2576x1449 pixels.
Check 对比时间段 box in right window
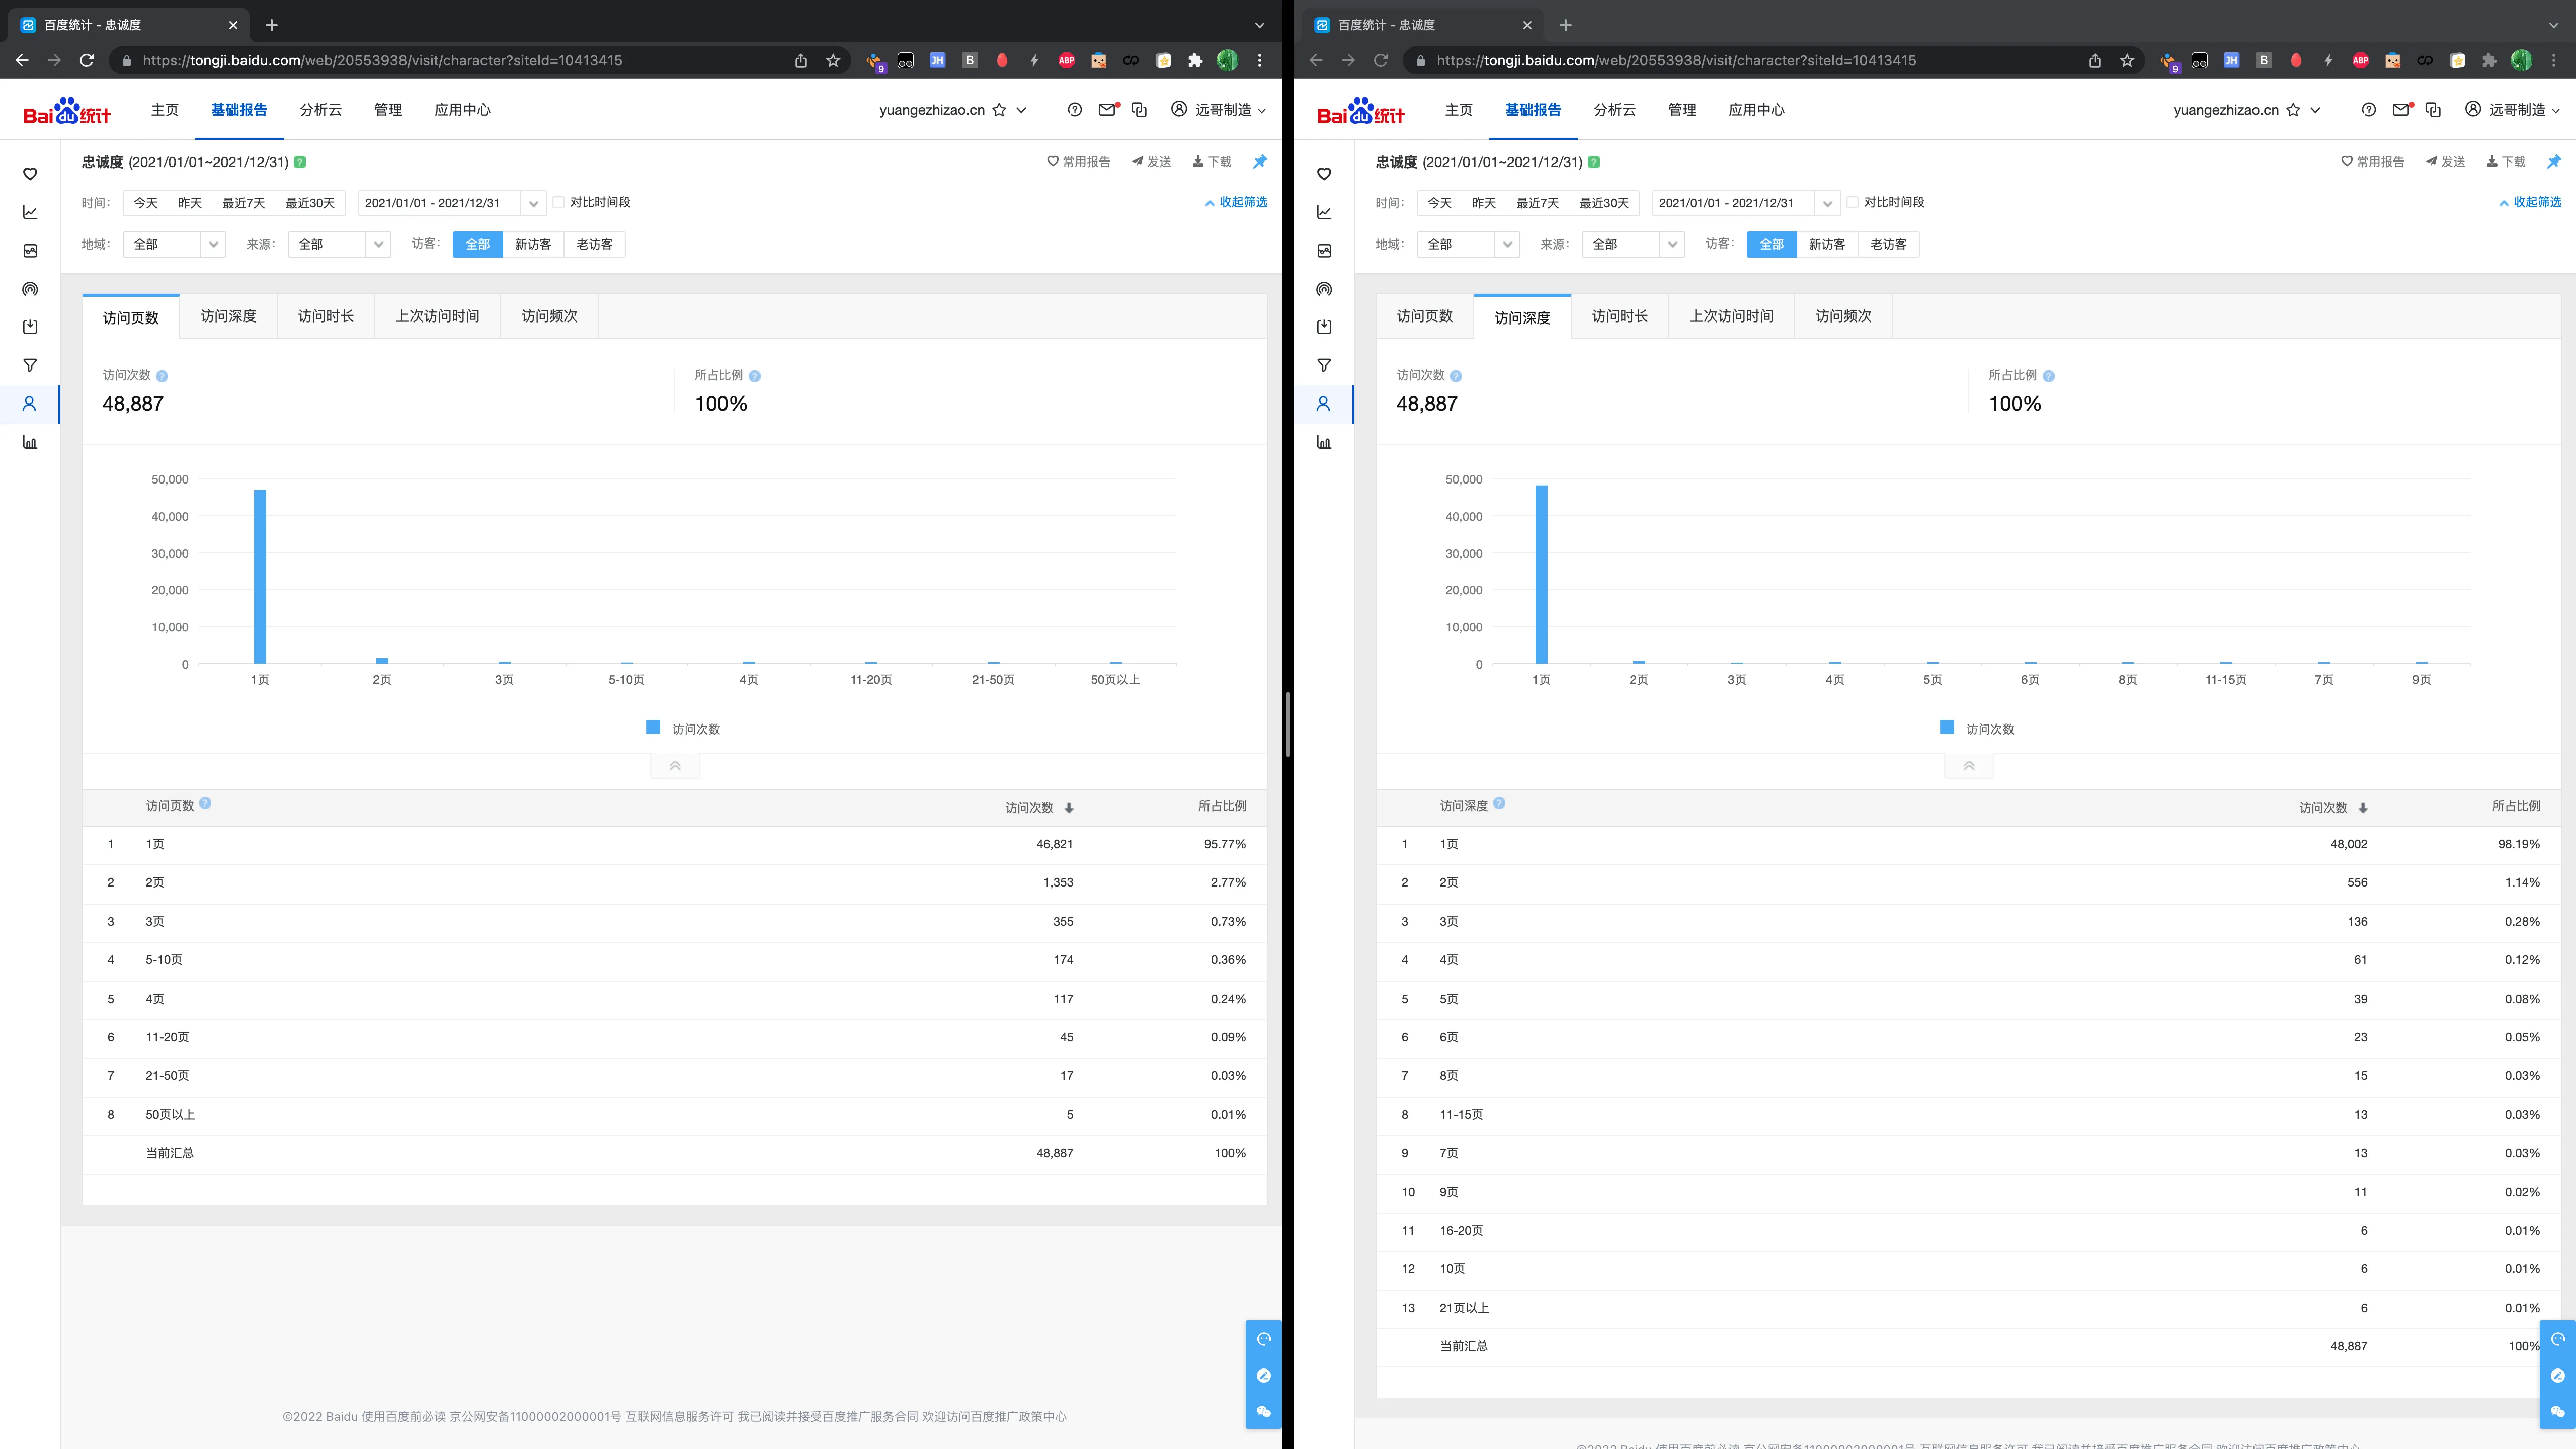[1853, 202]
